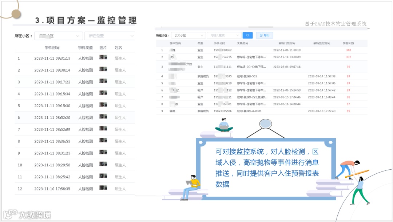Select room 住宅-第1栋-502
Image resolution: width=393 pixels, height=222 pixels.
247,76
